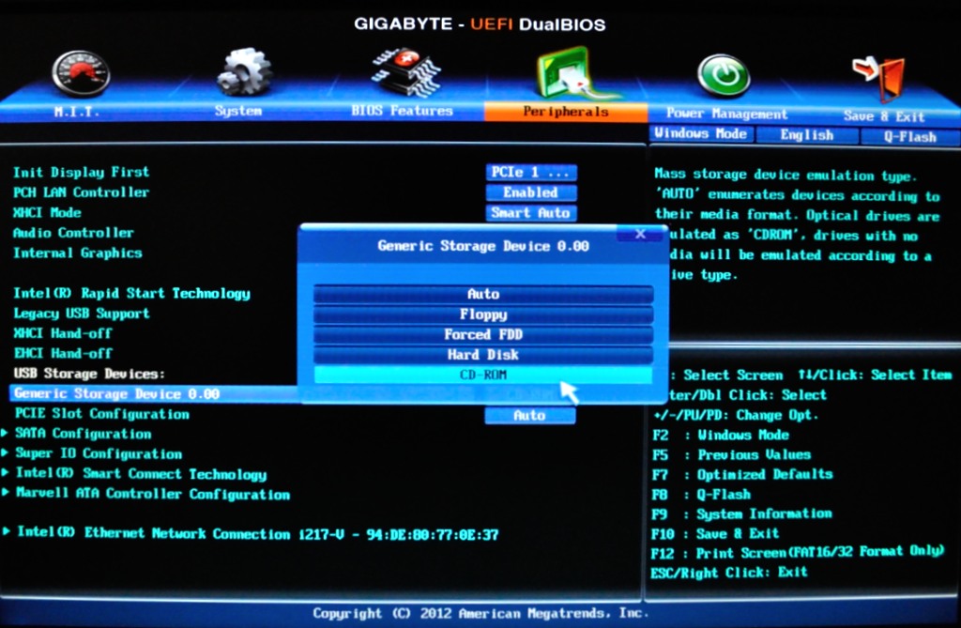
Task: Click the Power Management power icon
Action: pyautogui.click(x=724, y=75)
